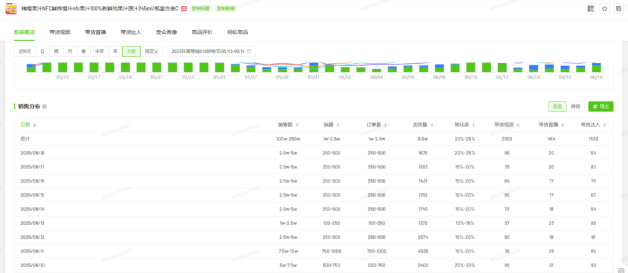The height and width of the screenshot is (273, 628).
Task: Sort by 带货视频 column arrows
Action: point(518,125)
